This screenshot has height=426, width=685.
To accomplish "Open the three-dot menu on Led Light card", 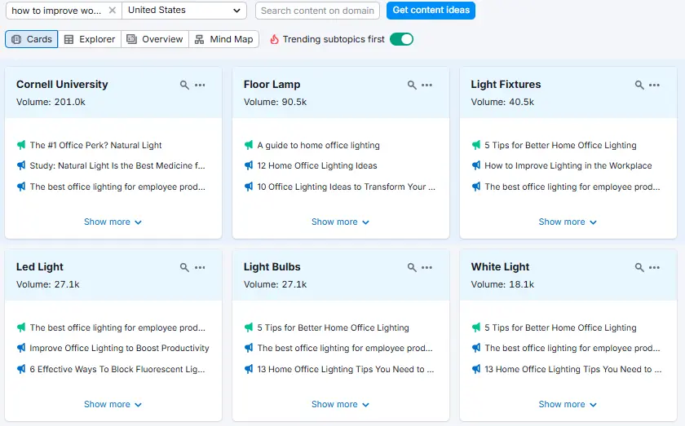I will [200, 267].
